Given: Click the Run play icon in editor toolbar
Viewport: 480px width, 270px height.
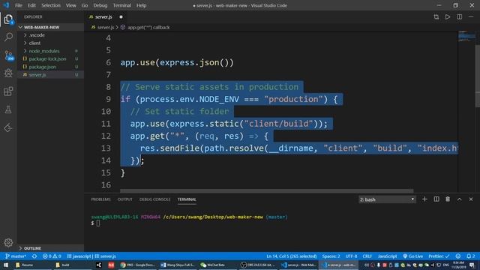Looking at the screenshot, I should point(448,16).
